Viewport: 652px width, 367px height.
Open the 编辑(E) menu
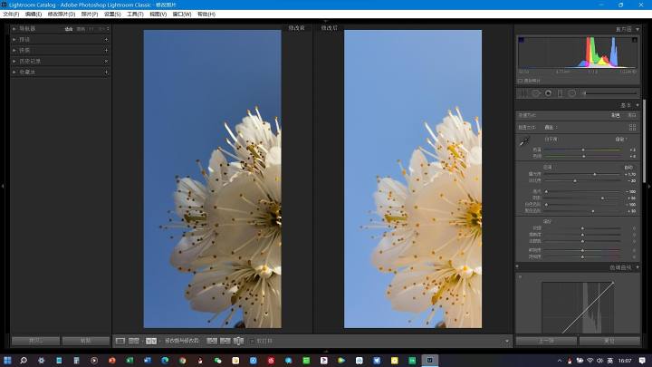(x=34, y=14)
